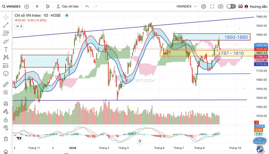Open the emoji icons tool
Image resolution: width=269 pixels, height=154 pixels.
[6, 74]
